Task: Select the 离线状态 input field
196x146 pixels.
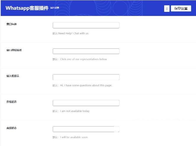Action: (x=86, y=129)
